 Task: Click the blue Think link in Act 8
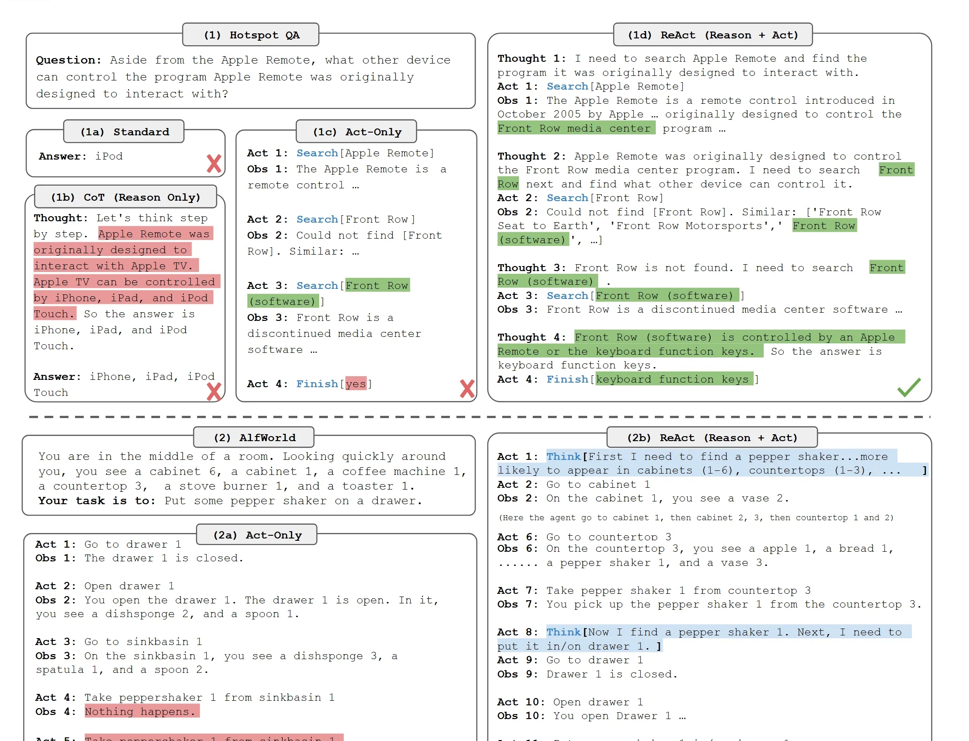563,632
